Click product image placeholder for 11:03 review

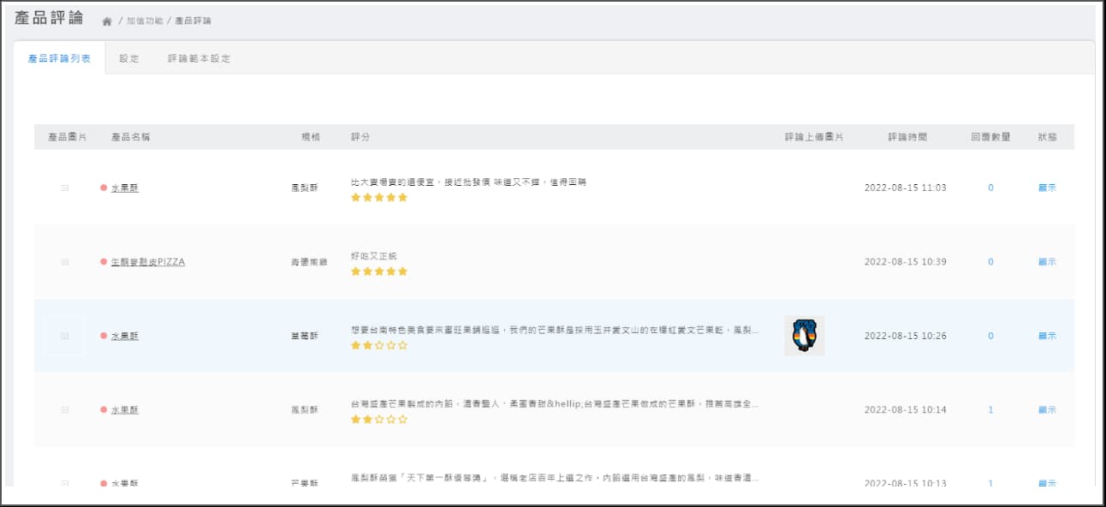pos(65,188)
